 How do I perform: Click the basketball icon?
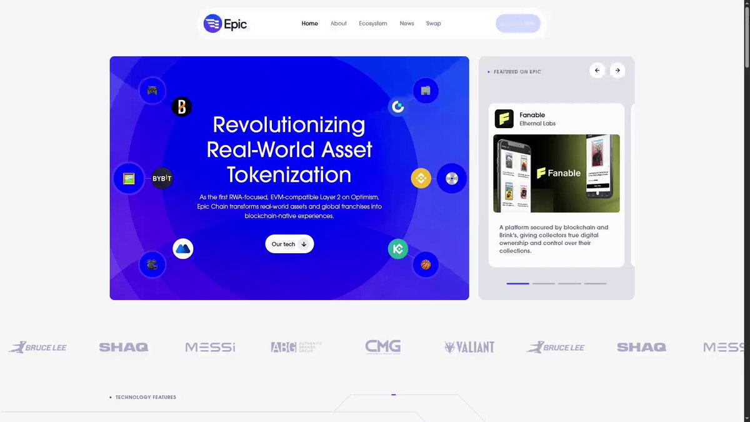click(x=426, y=264)
